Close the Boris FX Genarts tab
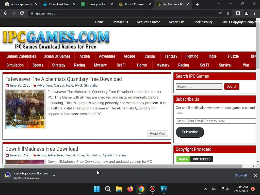The width and height of the screenshot is (260, 195). coord(150,4)
